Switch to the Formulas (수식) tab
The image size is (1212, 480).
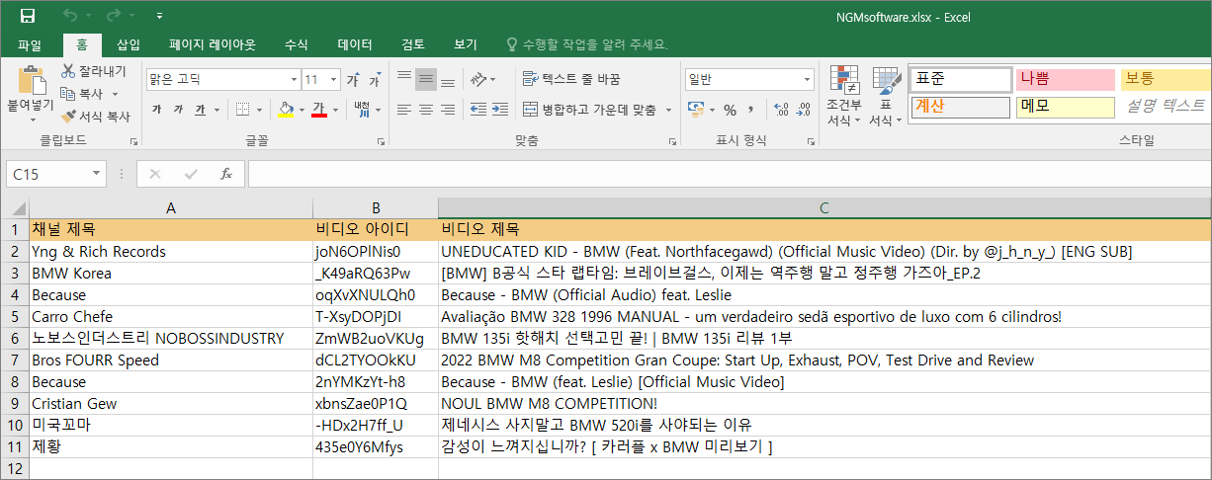(297, 44)
